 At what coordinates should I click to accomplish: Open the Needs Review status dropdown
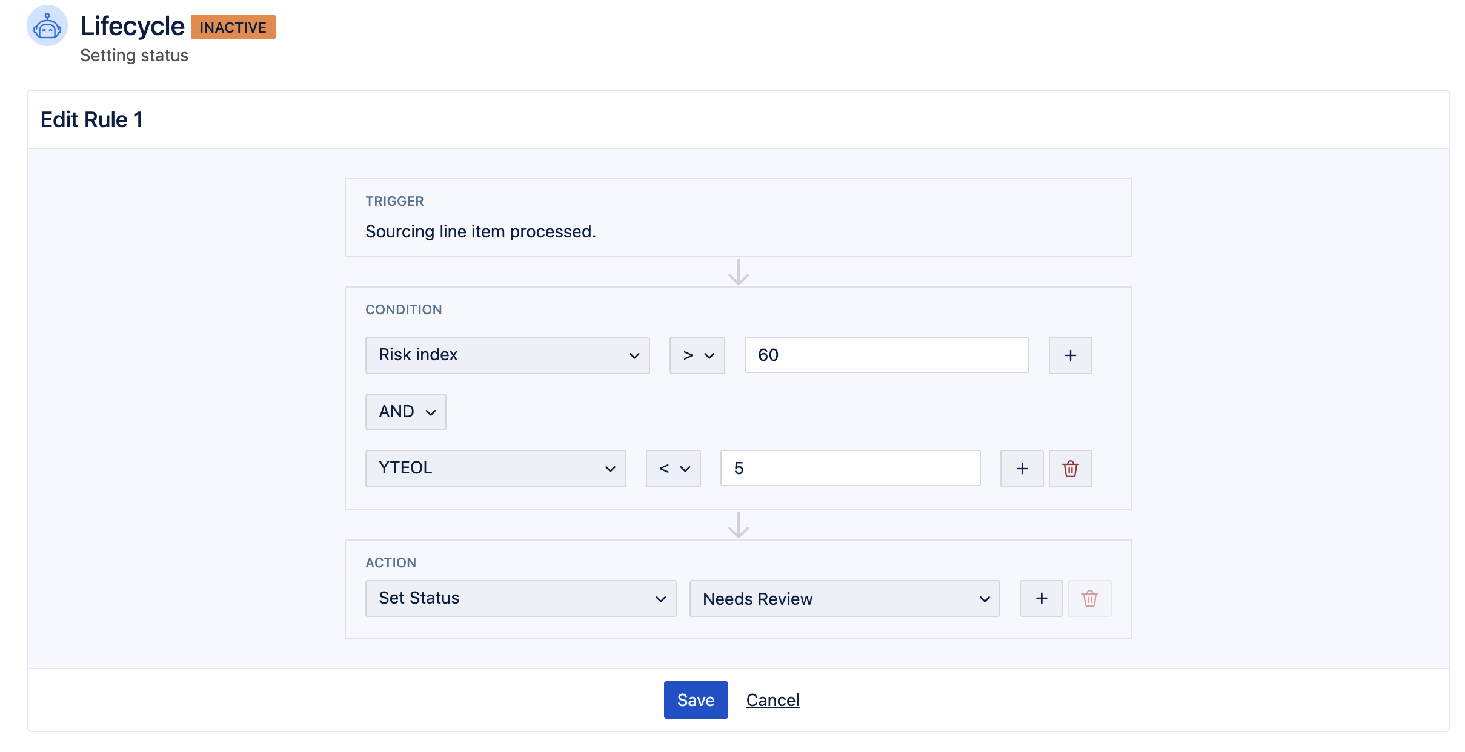pyautogui.click(x=844, y=599)
